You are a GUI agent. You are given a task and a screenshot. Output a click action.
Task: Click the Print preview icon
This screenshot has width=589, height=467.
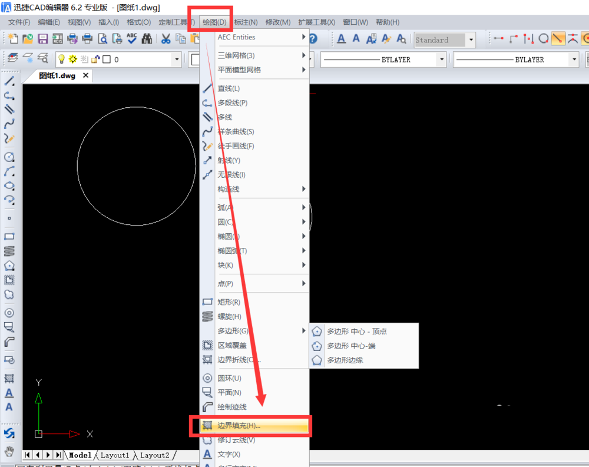coord(102,39)
